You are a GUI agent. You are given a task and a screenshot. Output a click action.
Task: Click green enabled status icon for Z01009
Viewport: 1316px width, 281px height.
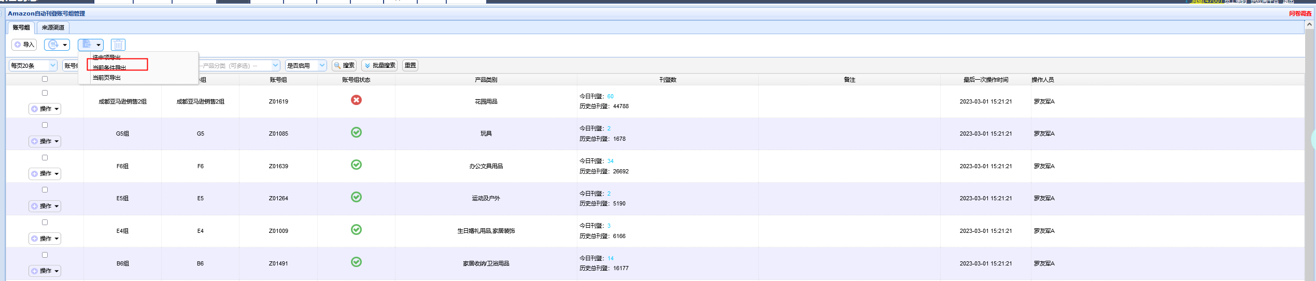(357, 230)
